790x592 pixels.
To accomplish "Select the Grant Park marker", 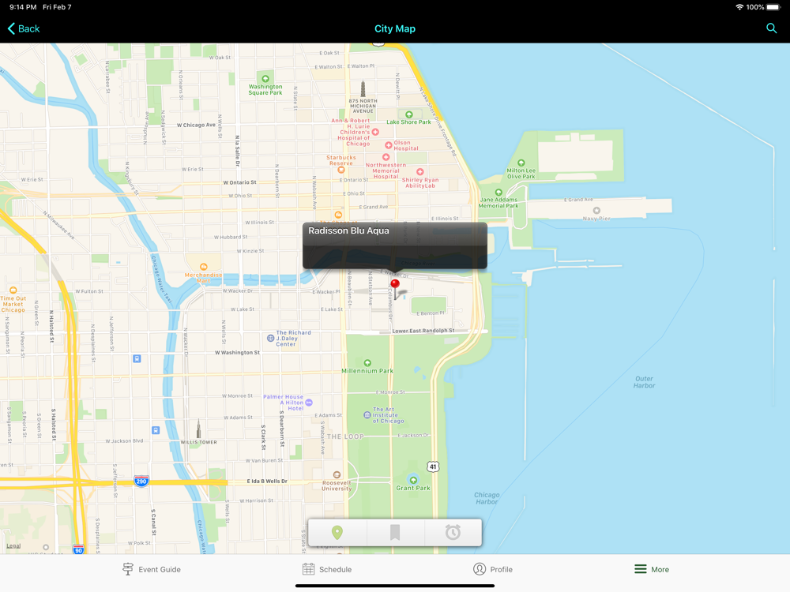I will (413, 480).
